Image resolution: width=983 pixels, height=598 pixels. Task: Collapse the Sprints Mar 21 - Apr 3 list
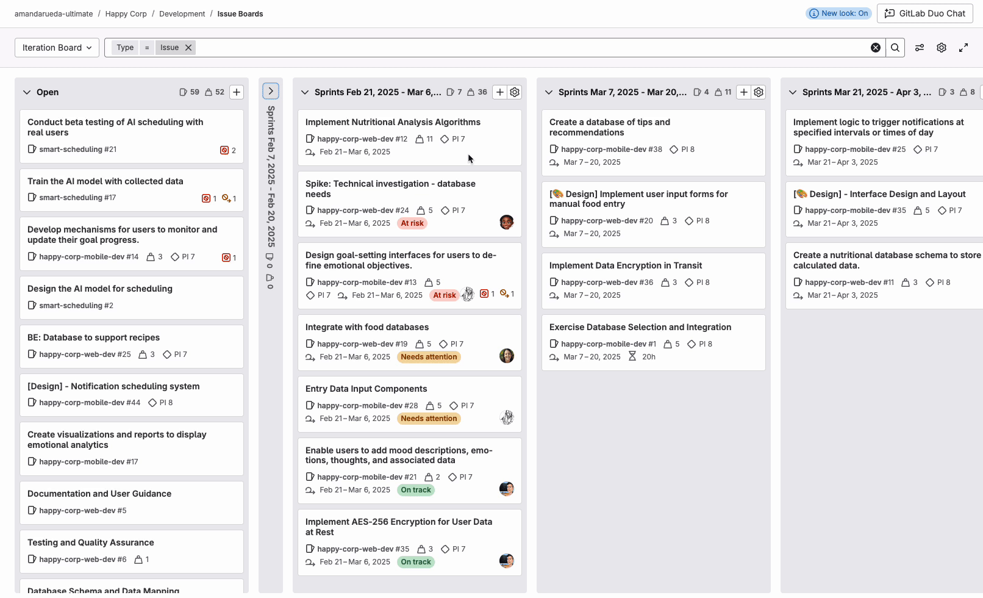coord(793,92)
